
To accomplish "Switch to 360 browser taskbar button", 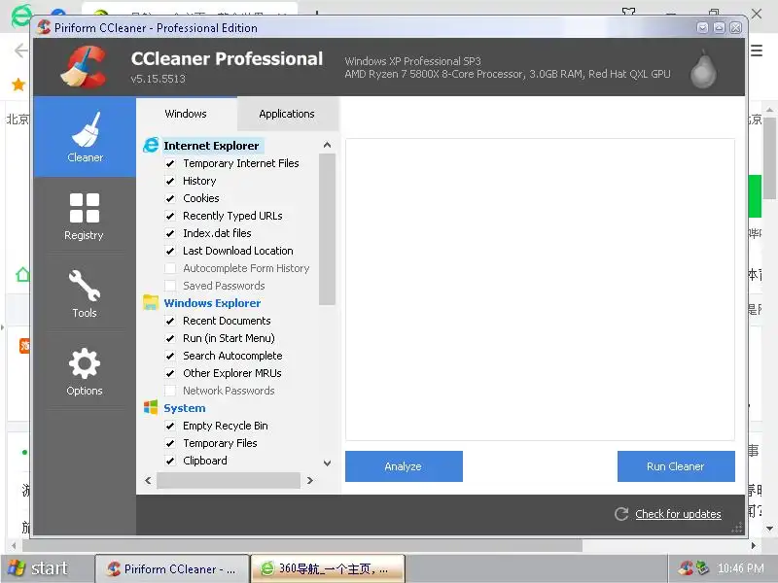I will click(x=328, y=568).
